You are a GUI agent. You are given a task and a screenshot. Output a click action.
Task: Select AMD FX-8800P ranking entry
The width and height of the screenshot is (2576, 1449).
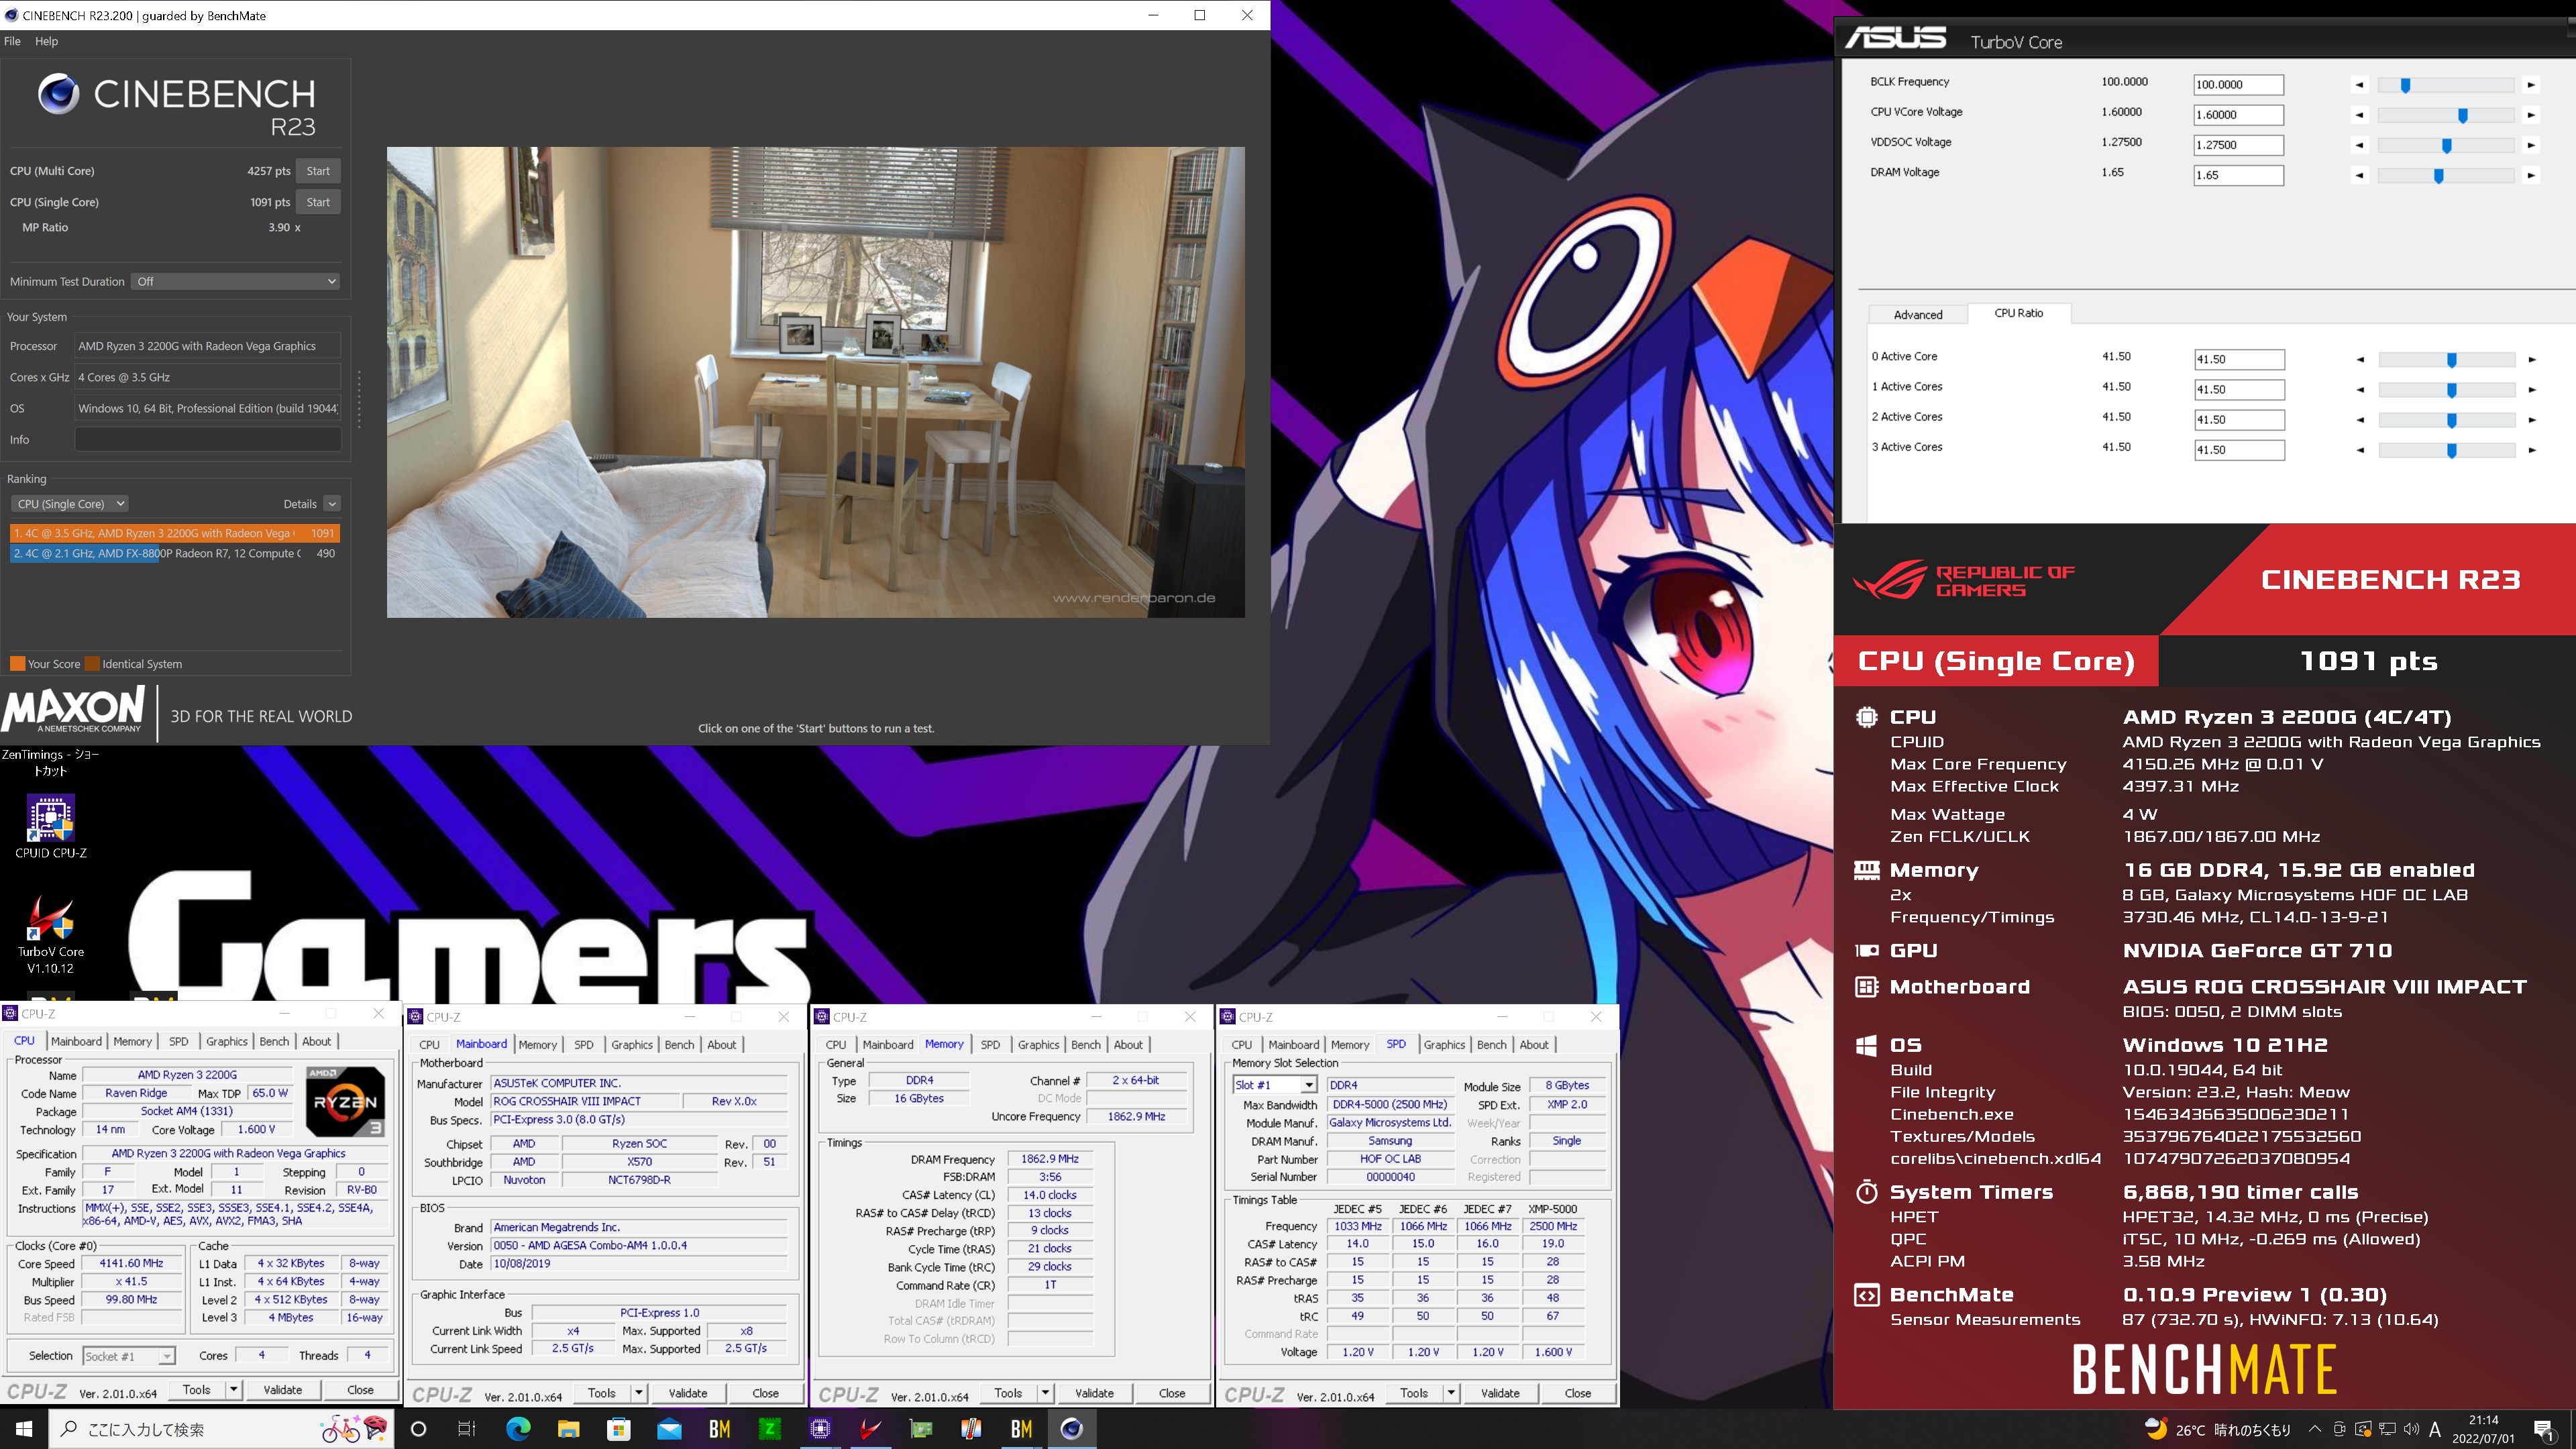coord(175,553)
